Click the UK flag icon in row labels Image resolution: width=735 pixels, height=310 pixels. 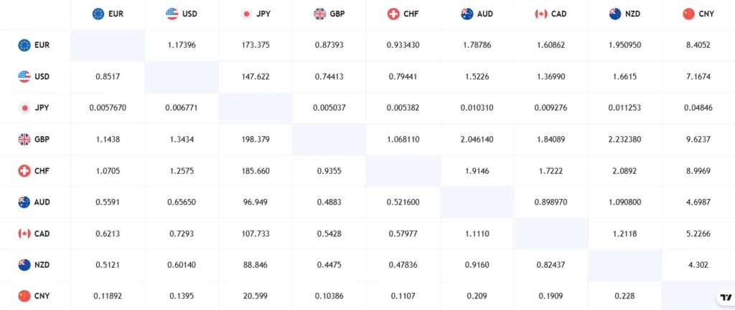[x=24, y=140]
